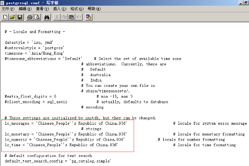This screenshot has height=166, width=249.
Task: Click the #client_encoding = sql_ascii setting
Action: pos(36,102)
